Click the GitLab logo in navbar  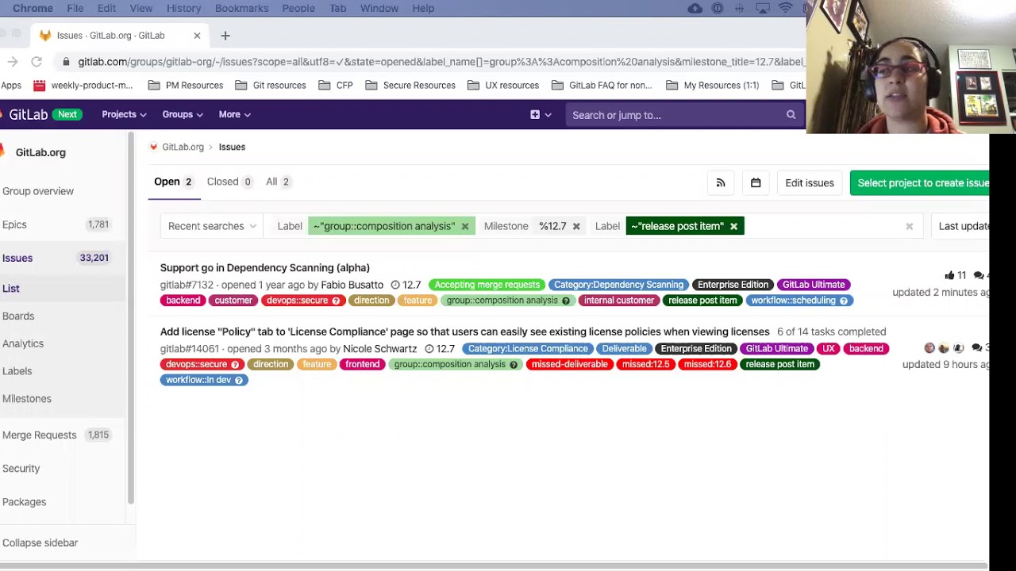[x=25, y=114]
